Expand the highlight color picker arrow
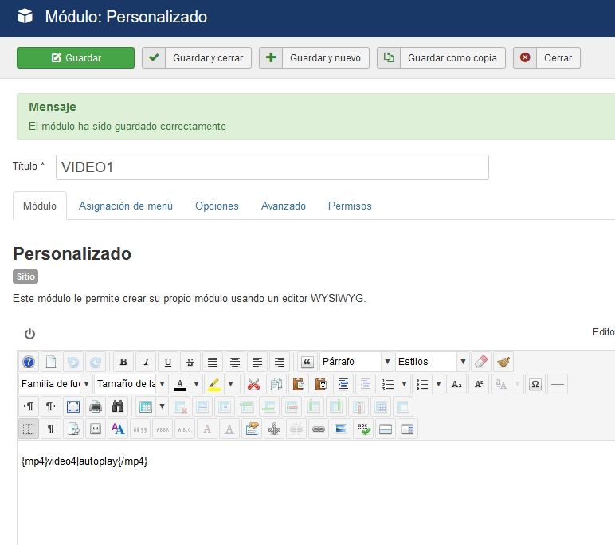 [231, 384]
